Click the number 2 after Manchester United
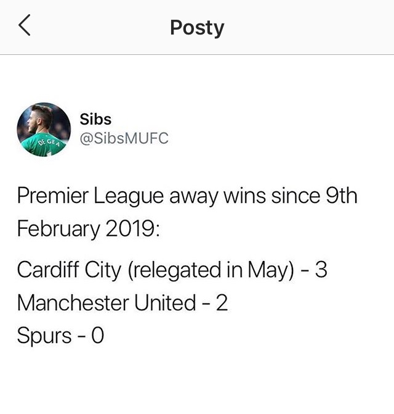The width and height of the screenshot is (394, 414). click(x=222, y=303)
